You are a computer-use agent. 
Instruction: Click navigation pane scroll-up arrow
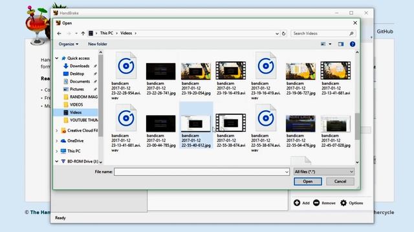(101, 53)
